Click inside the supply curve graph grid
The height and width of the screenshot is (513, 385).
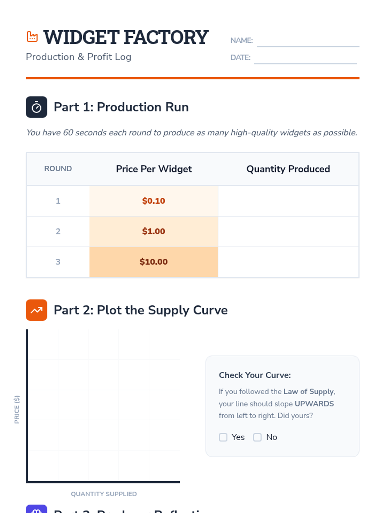[x=104, y=405]
